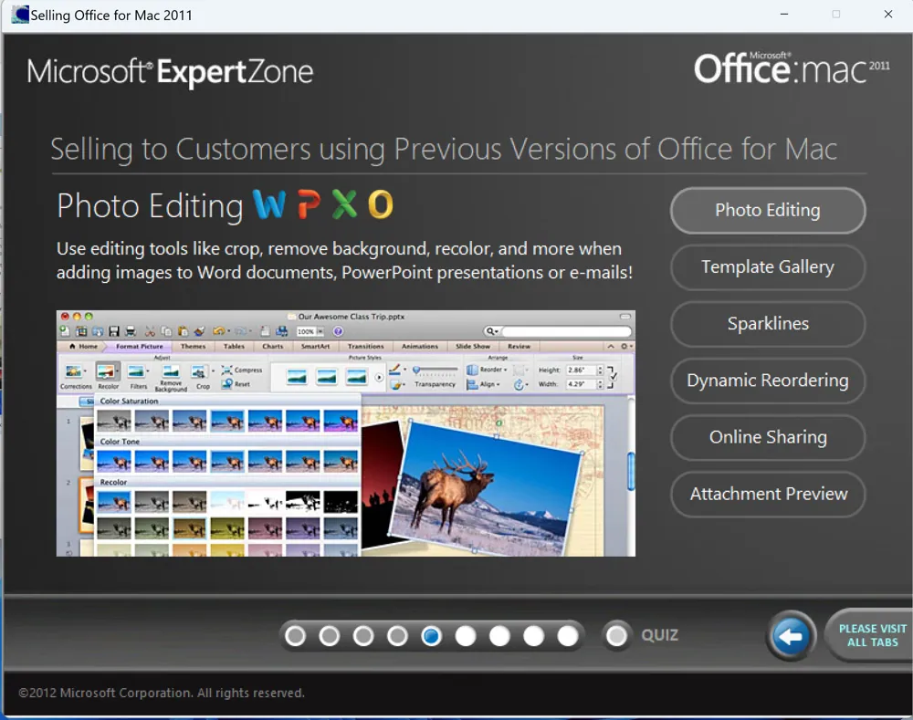The height and width of the screenshot is (720, 913).
Task: Select the fourth page indicator dot
Action: (x=397, y=636)
